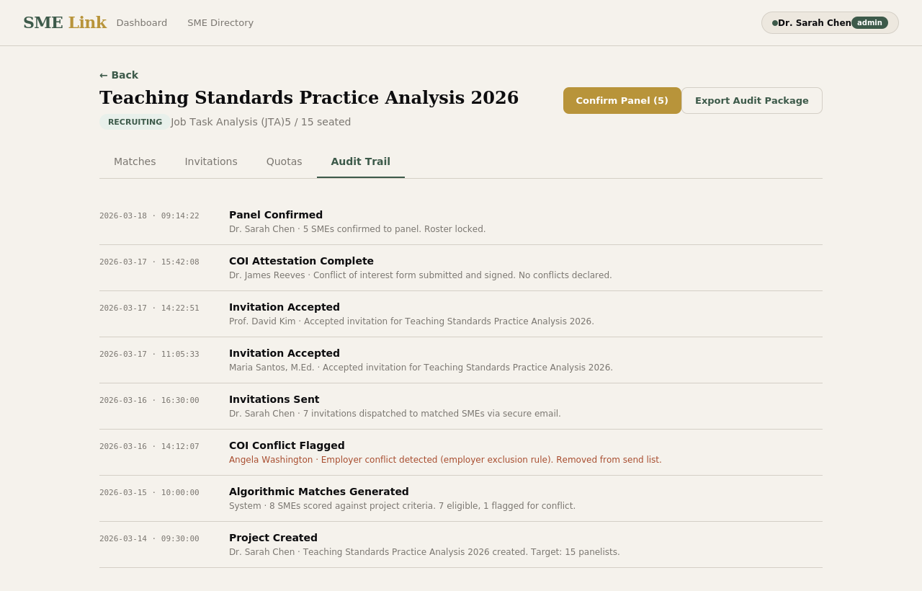Image resolution: width=922 pixels, height=591 pixels.
Task: Open the COI Attestation Complete entry
Action: click(x=301, y=261)
